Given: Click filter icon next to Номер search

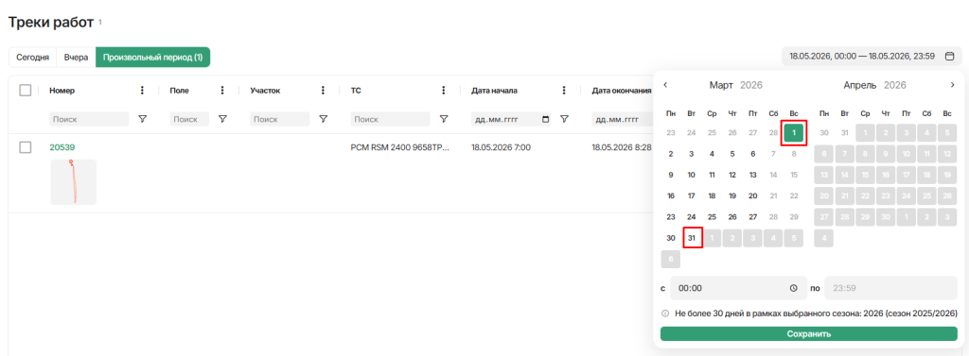Looking at the screenshot, I should click(142, 119).
